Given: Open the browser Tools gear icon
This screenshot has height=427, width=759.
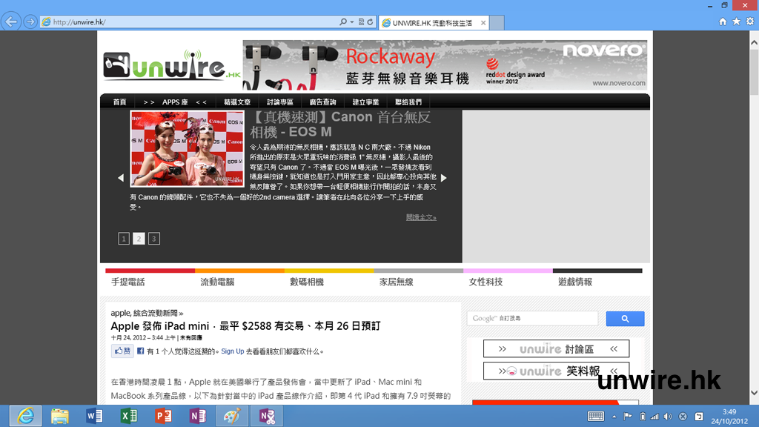Looking at the screenshot, I should click(750, 22).
